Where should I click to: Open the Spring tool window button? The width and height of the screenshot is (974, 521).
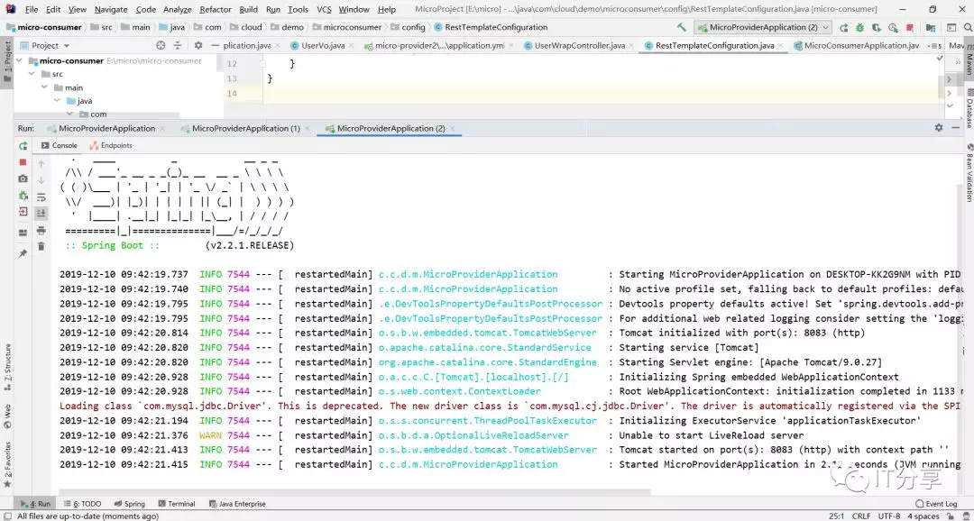pos(129,504)
